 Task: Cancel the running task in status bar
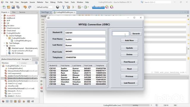click(x=151, y=105)
